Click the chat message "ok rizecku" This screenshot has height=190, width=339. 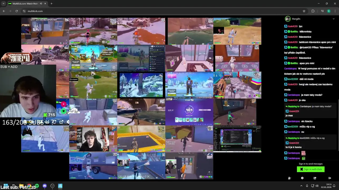(307, 121)
